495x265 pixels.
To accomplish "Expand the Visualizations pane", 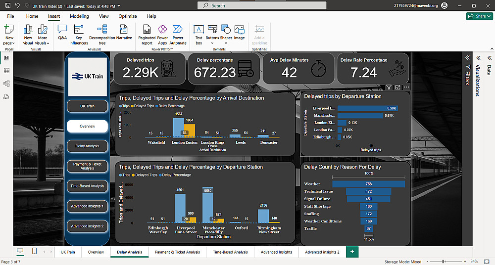I will pyautogui.click(x=478, y=57).
